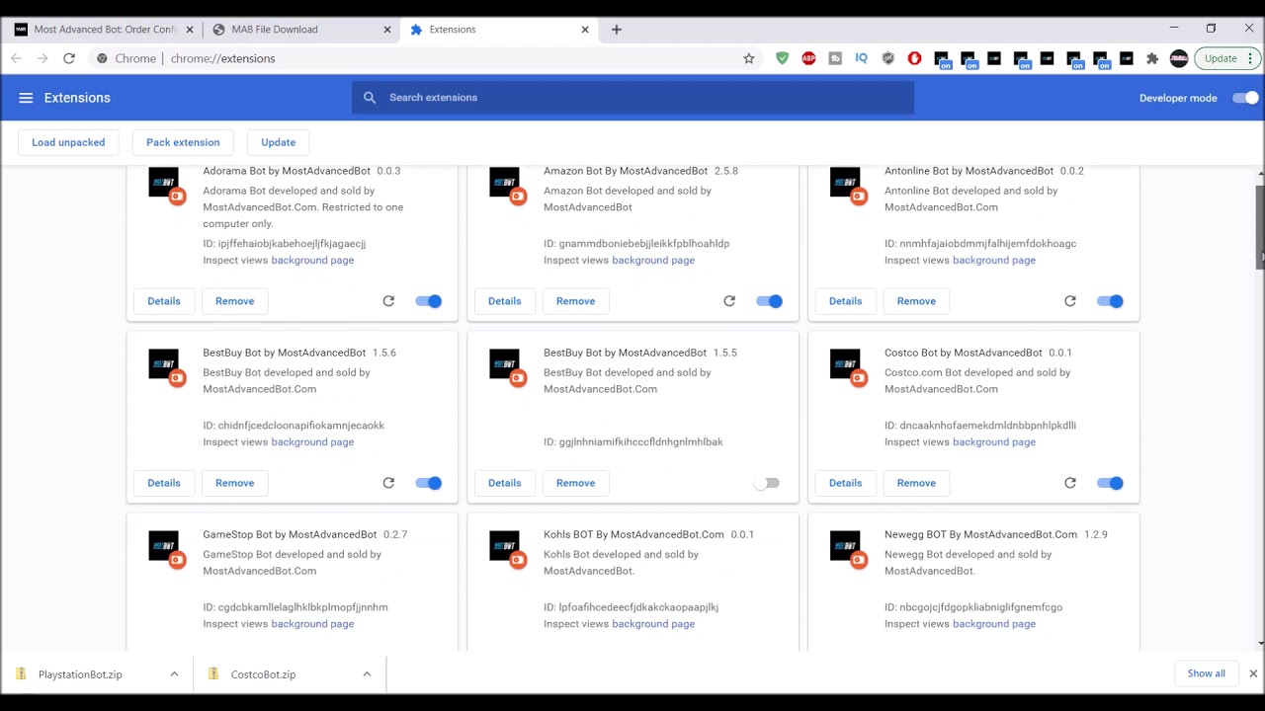Viewport: 1265px width, 711px height.
Task: Open the red stop-hand extension icon
Action: tap(914, 58)
